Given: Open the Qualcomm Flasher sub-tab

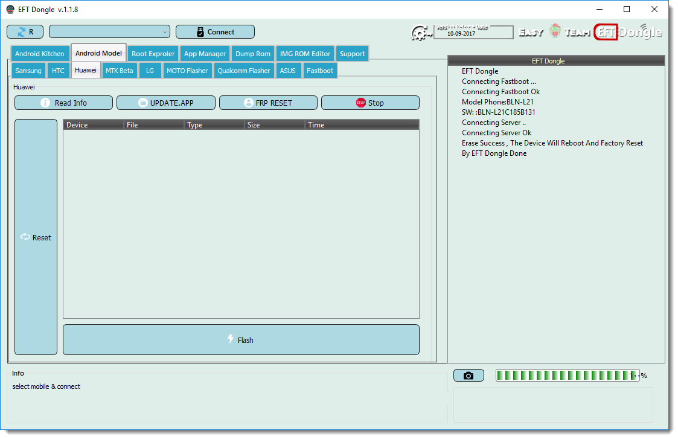Looking at the screenshot, I should pyautogui.click(x=243, y=71).
